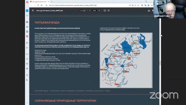Open bookmarks heart icon in sidebar
The height and width of the screenshot is (105, 186).
27,54
